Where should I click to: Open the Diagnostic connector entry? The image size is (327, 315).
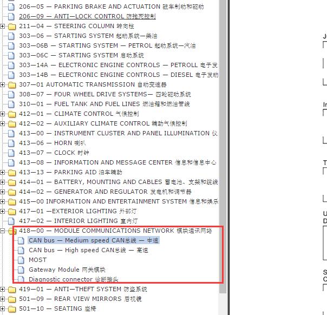pos(74,279)
